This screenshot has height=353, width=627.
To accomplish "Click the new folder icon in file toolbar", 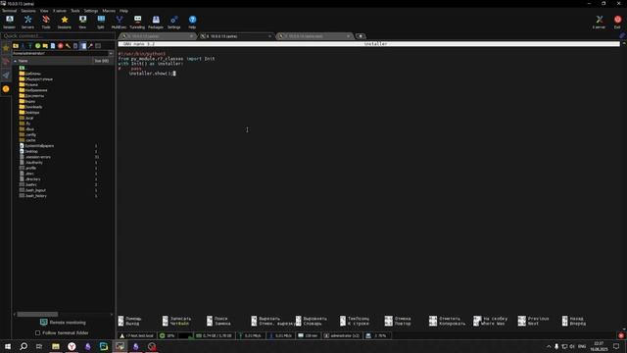I will [x=45, y=46].
